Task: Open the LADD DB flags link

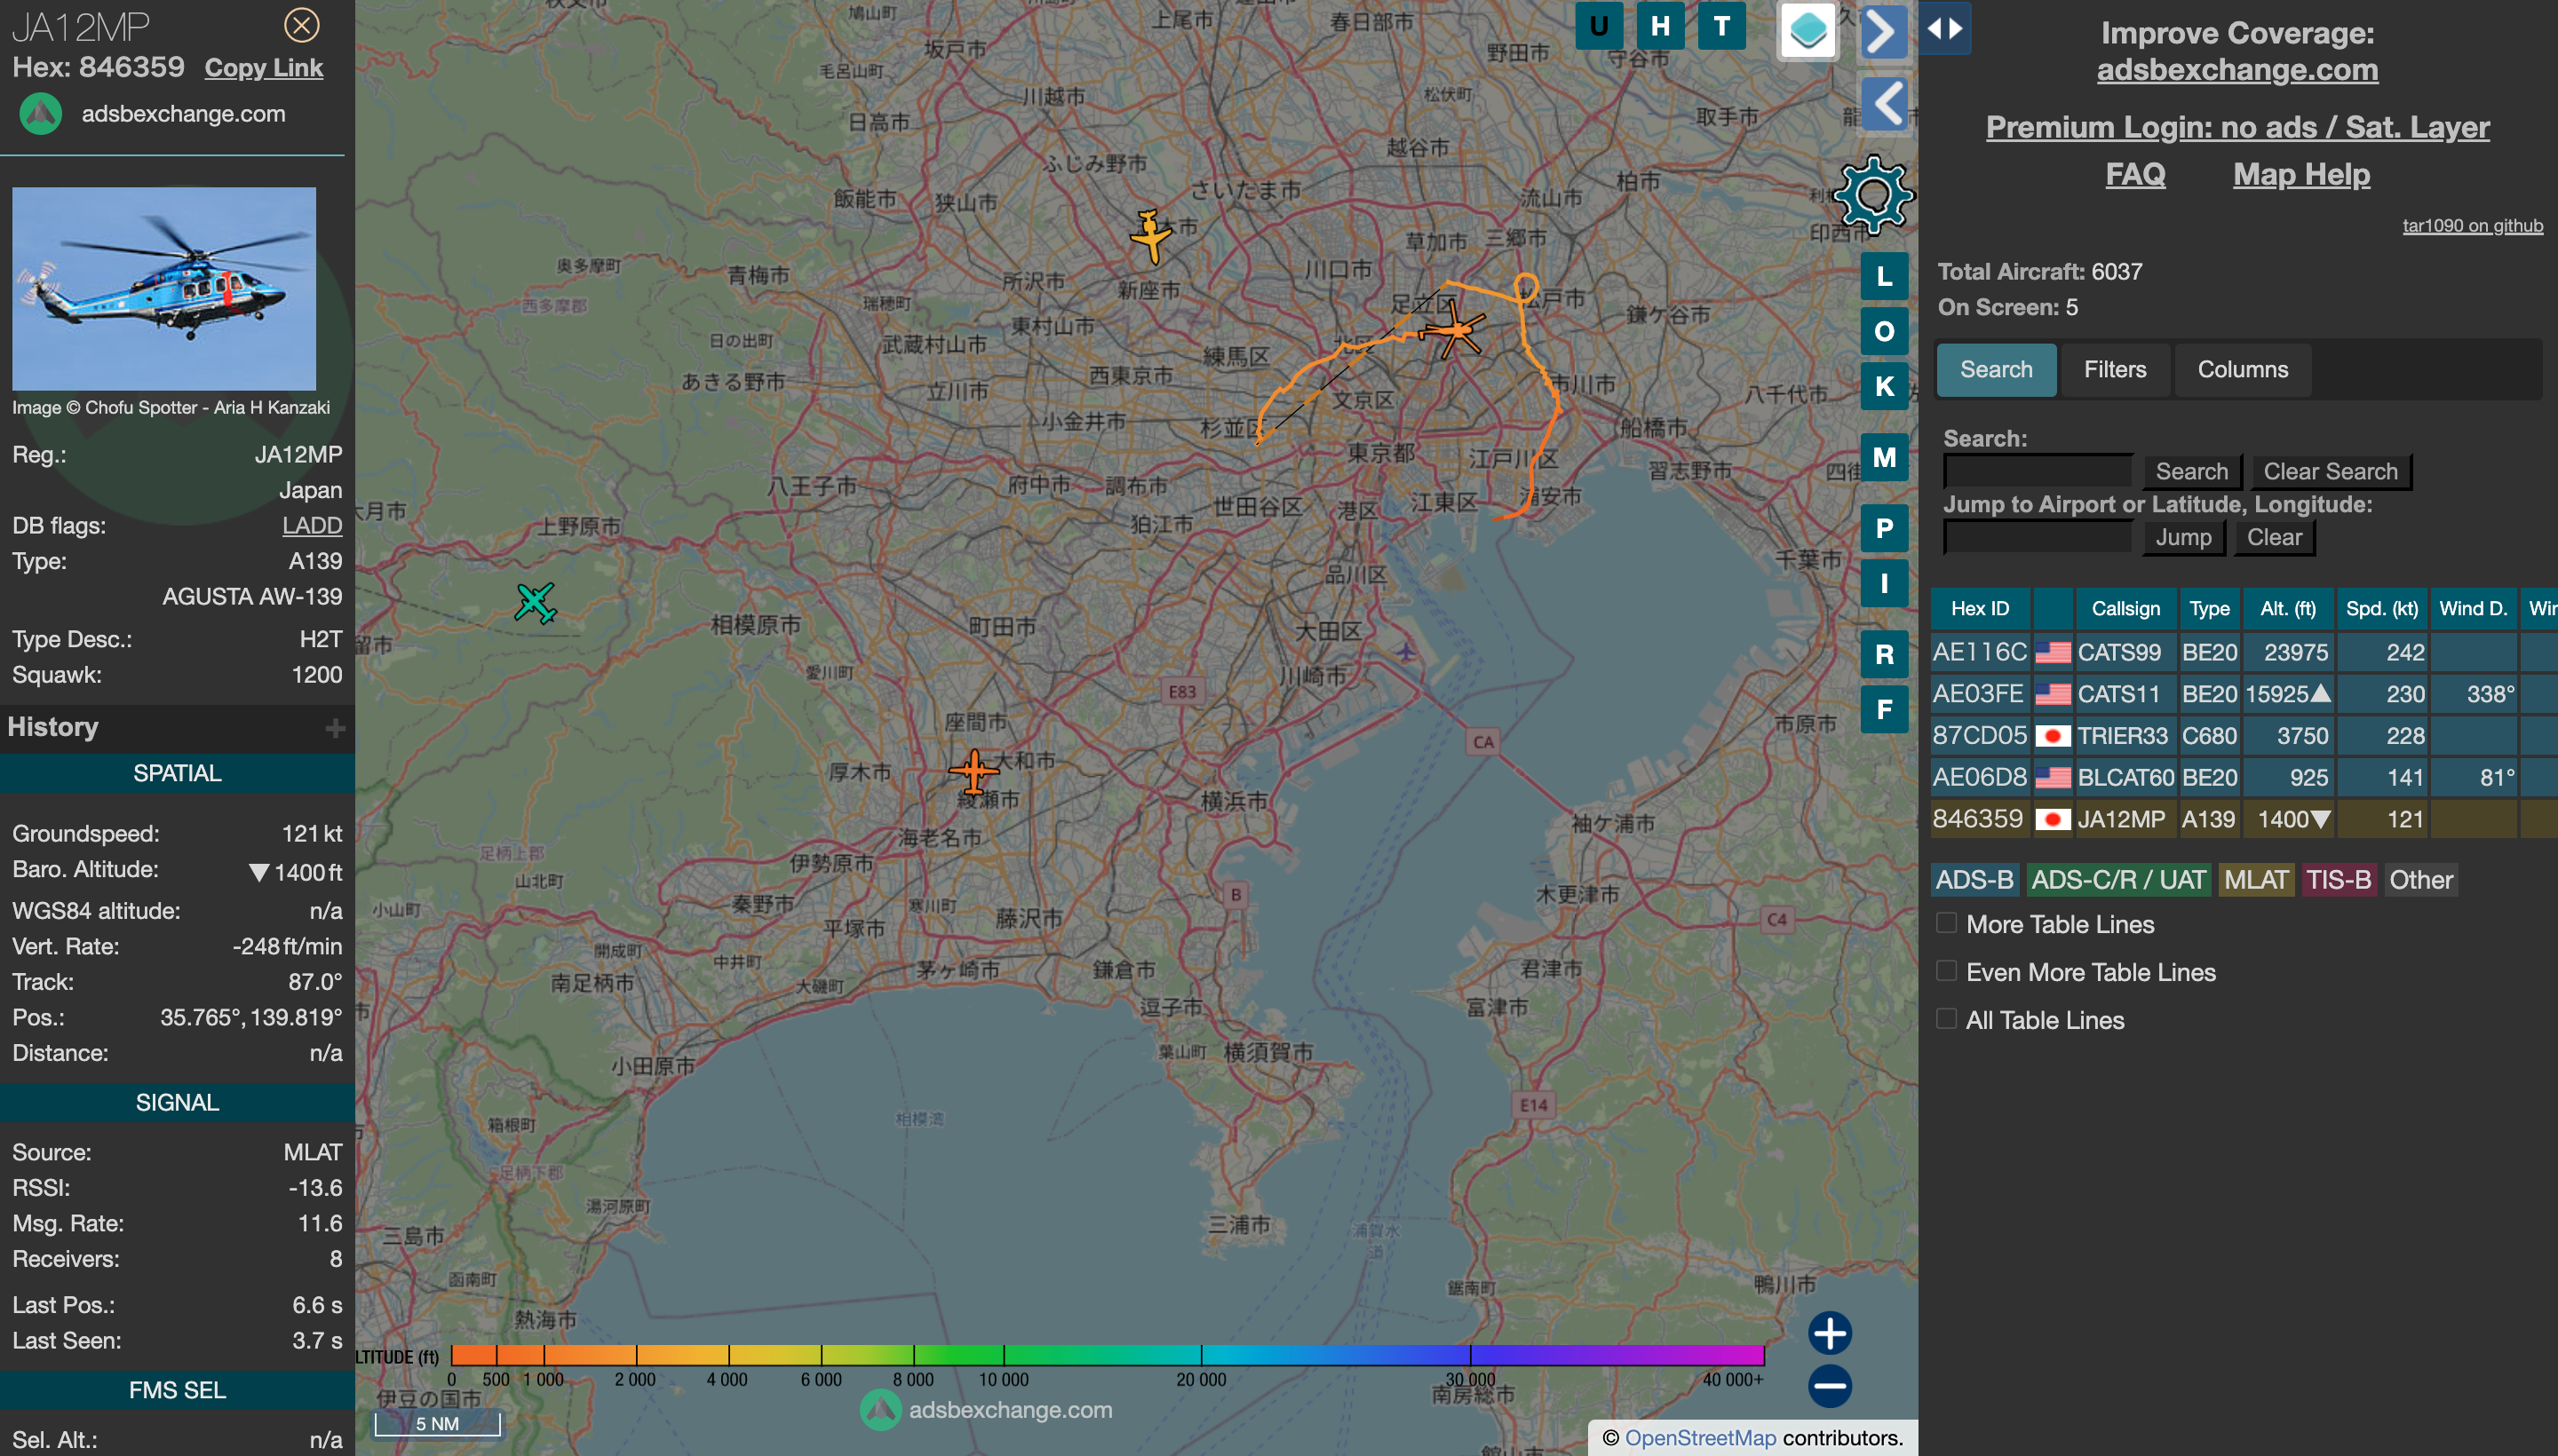Action: coord(311,526)
